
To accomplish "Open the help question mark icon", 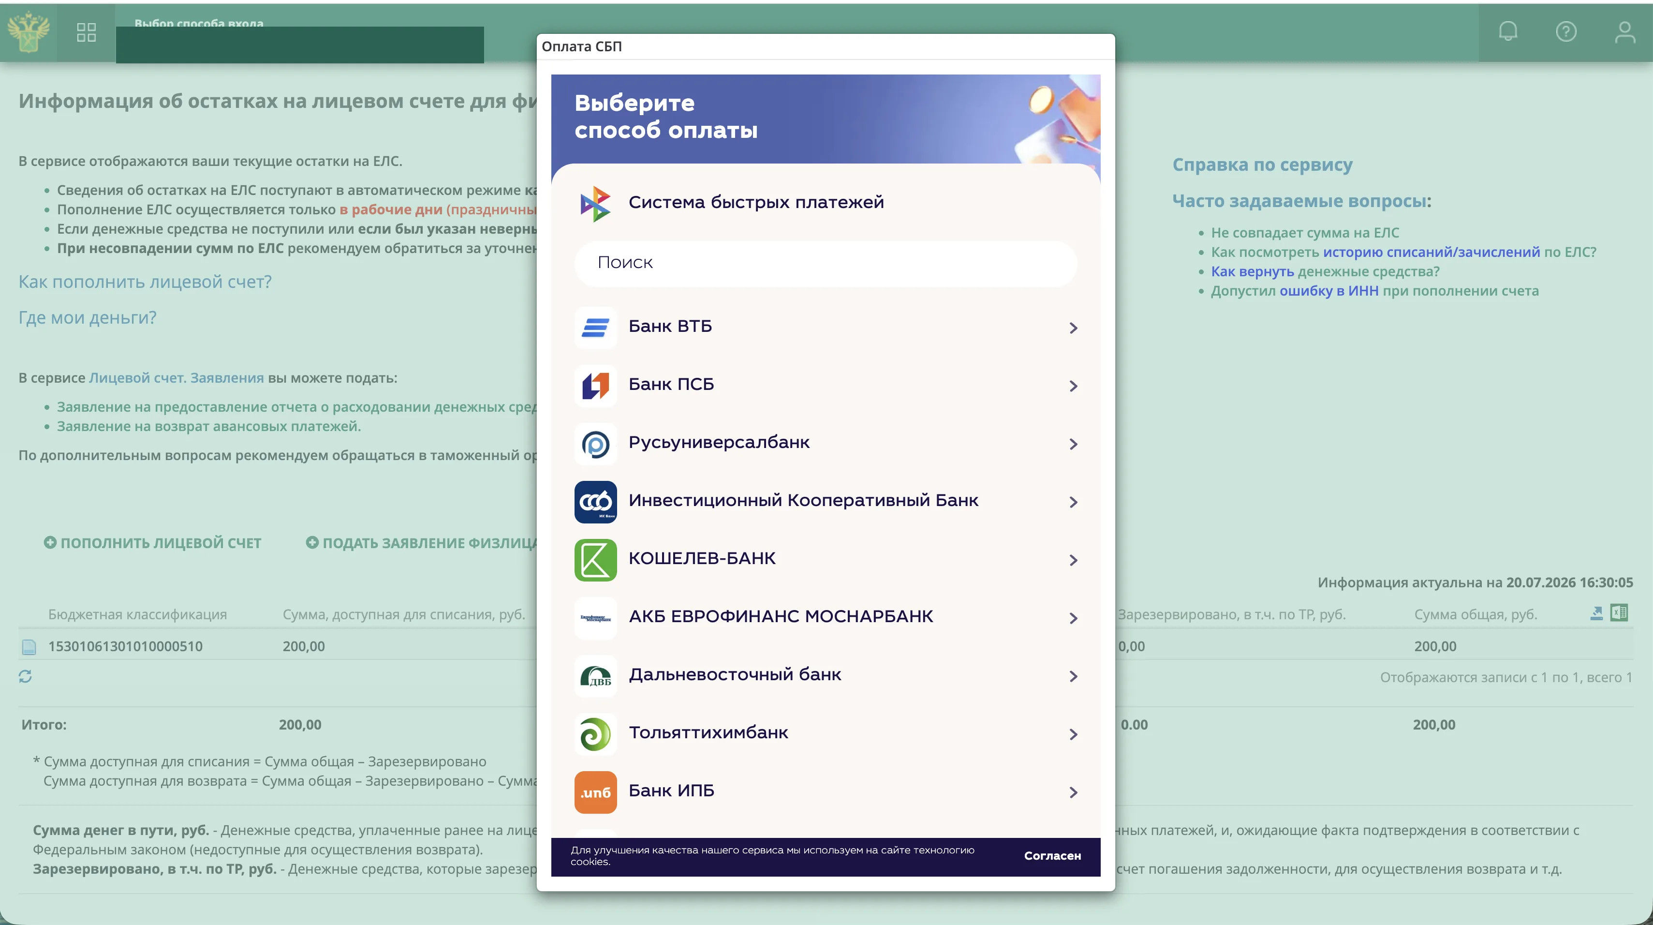I will 1566,31.
